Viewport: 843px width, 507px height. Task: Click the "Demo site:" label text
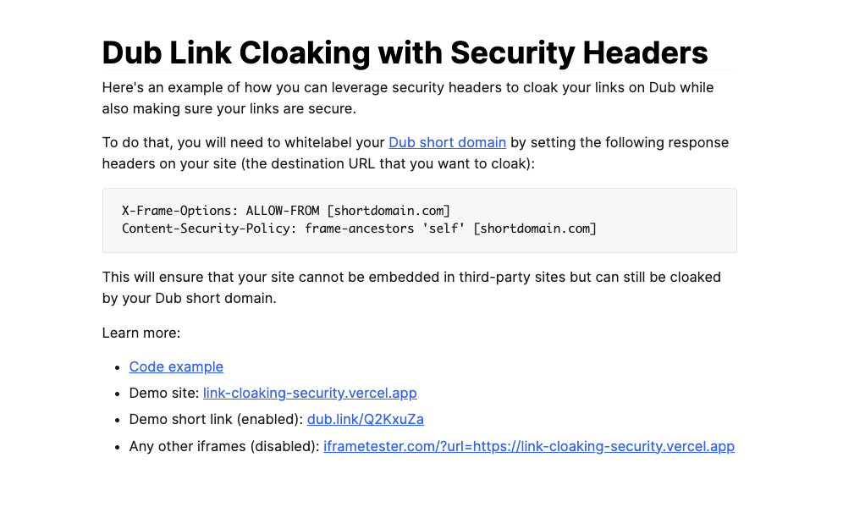click(x=164, y=393)
